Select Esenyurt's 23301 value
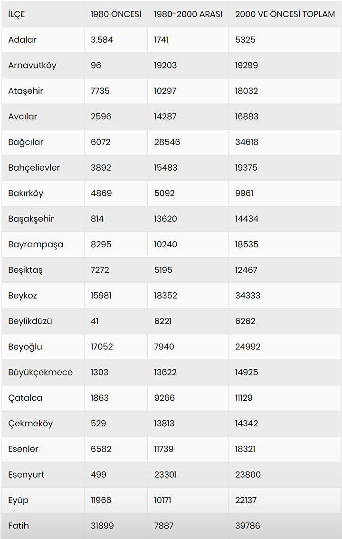Image resolution: width=342 pixels, height=539 pixels. click(x=165, y=475)
